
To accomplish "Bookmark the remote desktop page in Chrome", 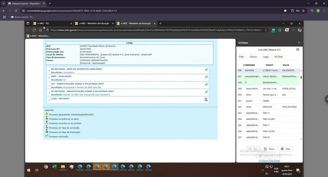I will tap(303, 11).
